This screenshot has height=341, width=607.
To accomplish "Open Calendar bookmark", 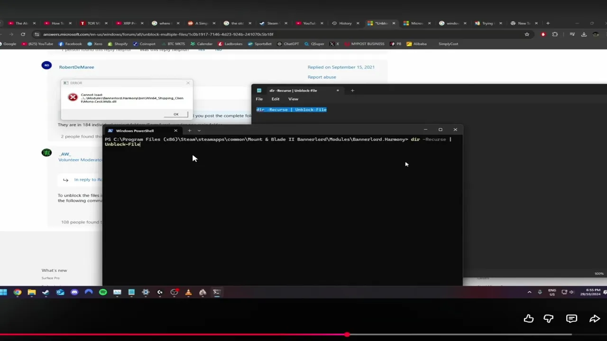I will (x=202, y=44).
